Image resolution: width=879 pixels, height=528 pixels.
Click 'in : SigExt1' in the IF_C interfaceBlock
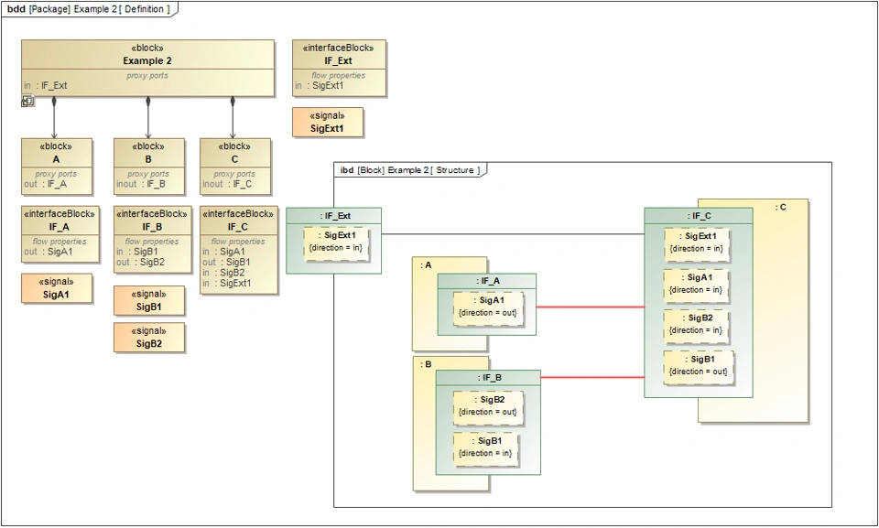(x=227, y=283)
